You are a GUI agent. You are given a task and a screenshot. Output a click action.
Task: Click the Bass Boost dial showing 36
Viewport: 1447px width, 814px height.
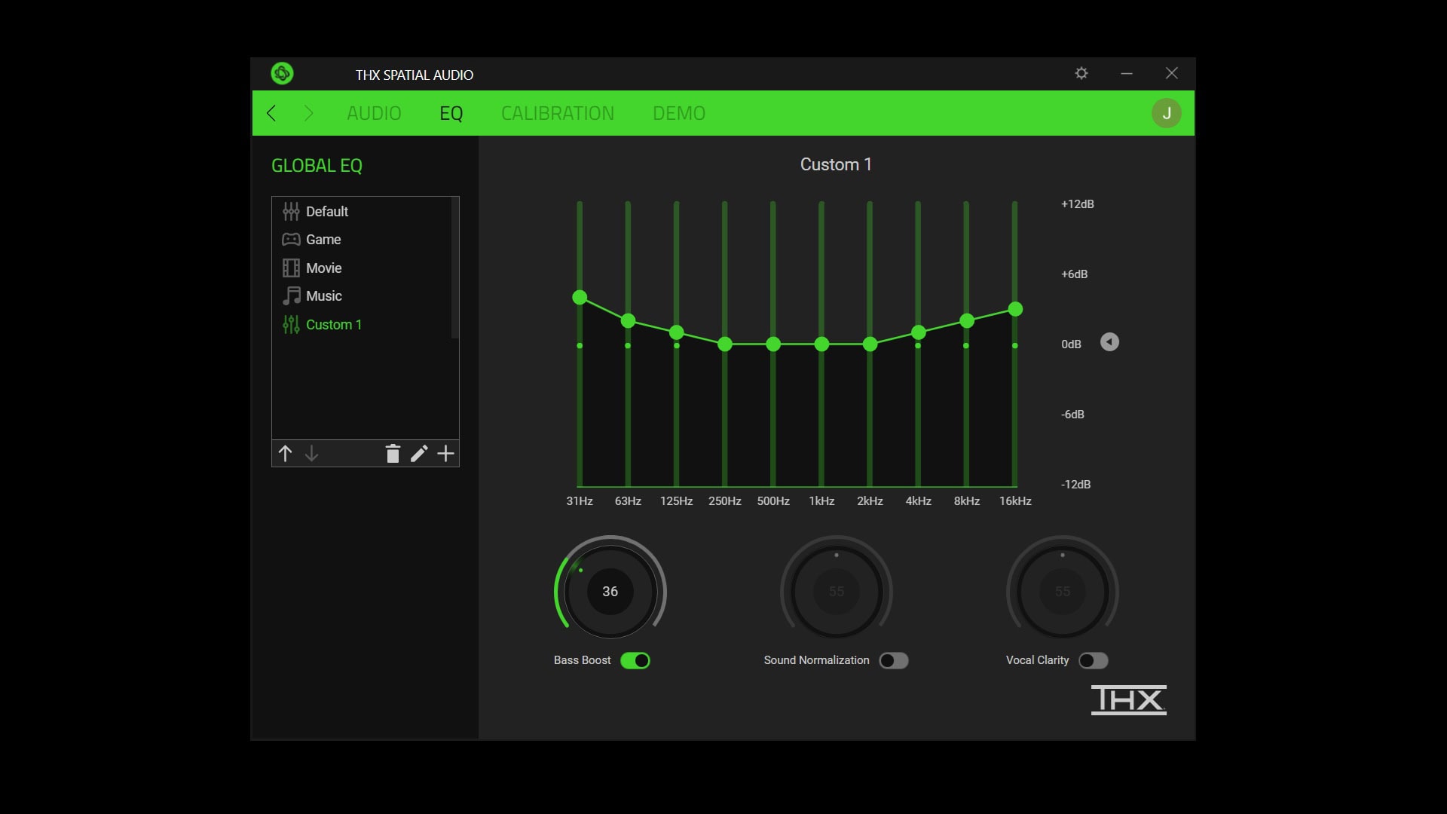[610, 592]
